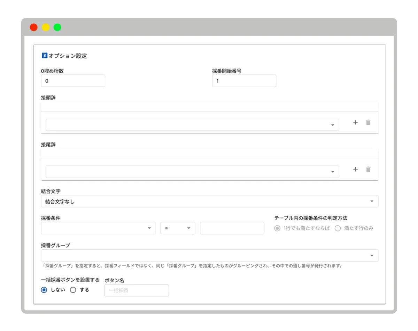Select the する radio button

(x=73, y=290)
